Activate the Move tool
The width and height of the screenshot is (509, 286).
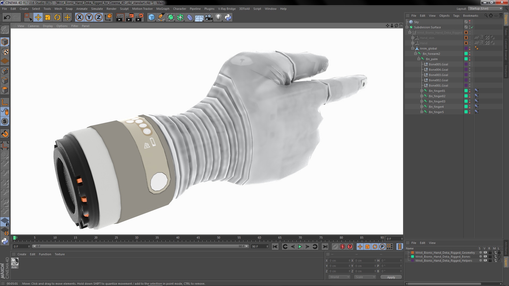tap(38, 17)
